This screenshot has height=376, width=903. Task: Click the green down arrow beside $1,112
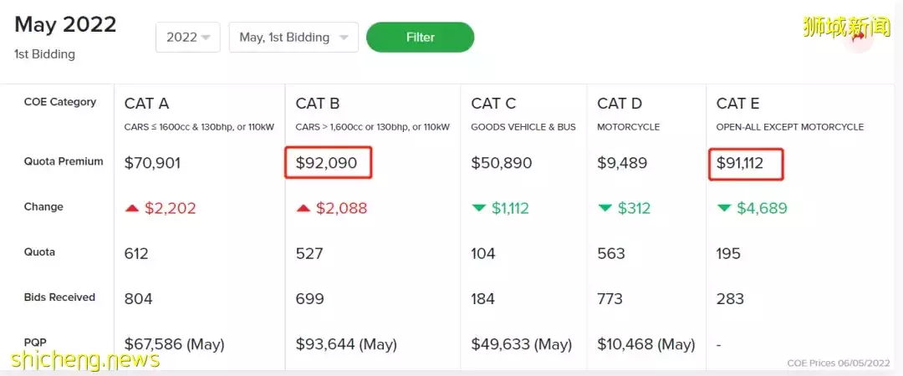point(478,208)
